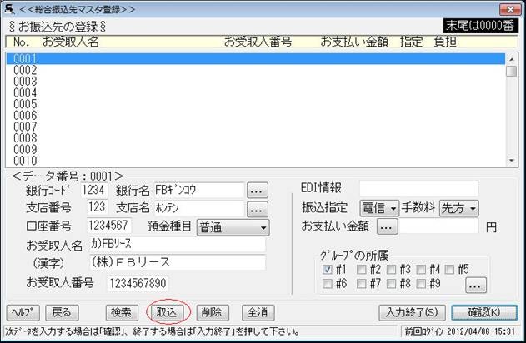Click the ヘルプ button
Viewport: 526px width, 343px height.
tap(23, 312)
